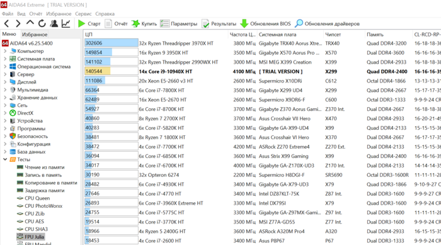Select the 32x Ryzen Threadripper 3970X HT row
Screen dimensions: 441x245
point(262,43)
